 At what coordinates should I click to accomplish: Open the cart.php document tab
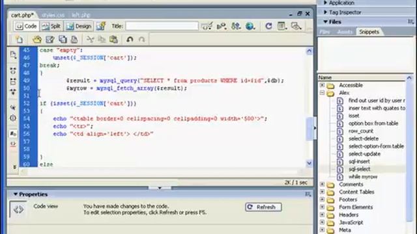point(22,15)
